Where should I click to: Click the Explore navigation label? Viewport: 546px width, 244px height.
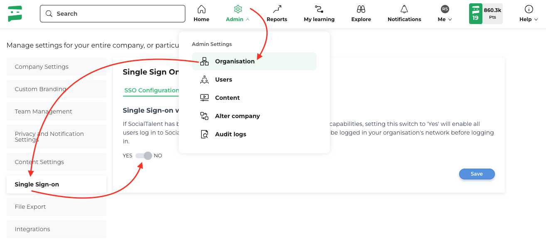[361, 19]
